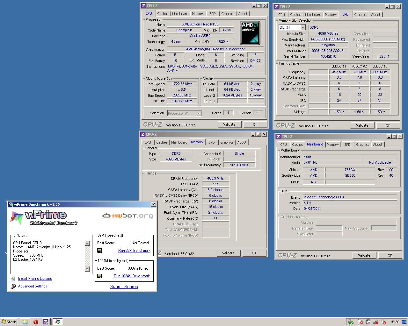408x326 pixels.
Task: Click the Southbridge SB850 field
Action: coord(350,175)
